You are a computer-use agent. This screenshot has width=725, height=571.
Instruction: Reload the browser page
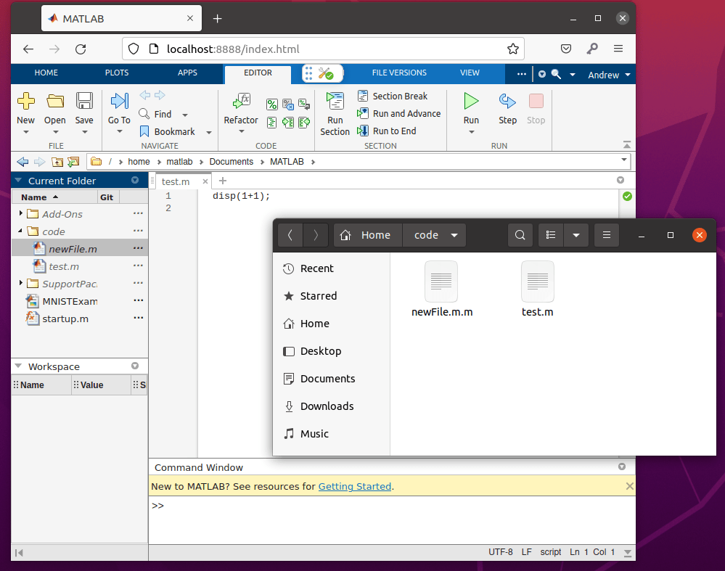point(81,49)
